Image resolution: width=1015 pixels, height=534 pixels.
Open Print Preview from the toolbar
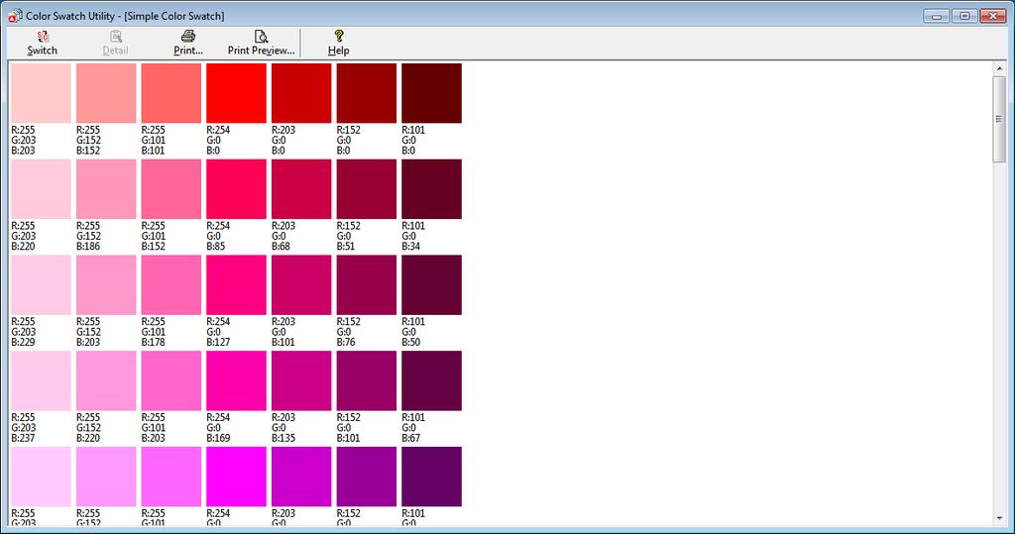coord(261,43)
